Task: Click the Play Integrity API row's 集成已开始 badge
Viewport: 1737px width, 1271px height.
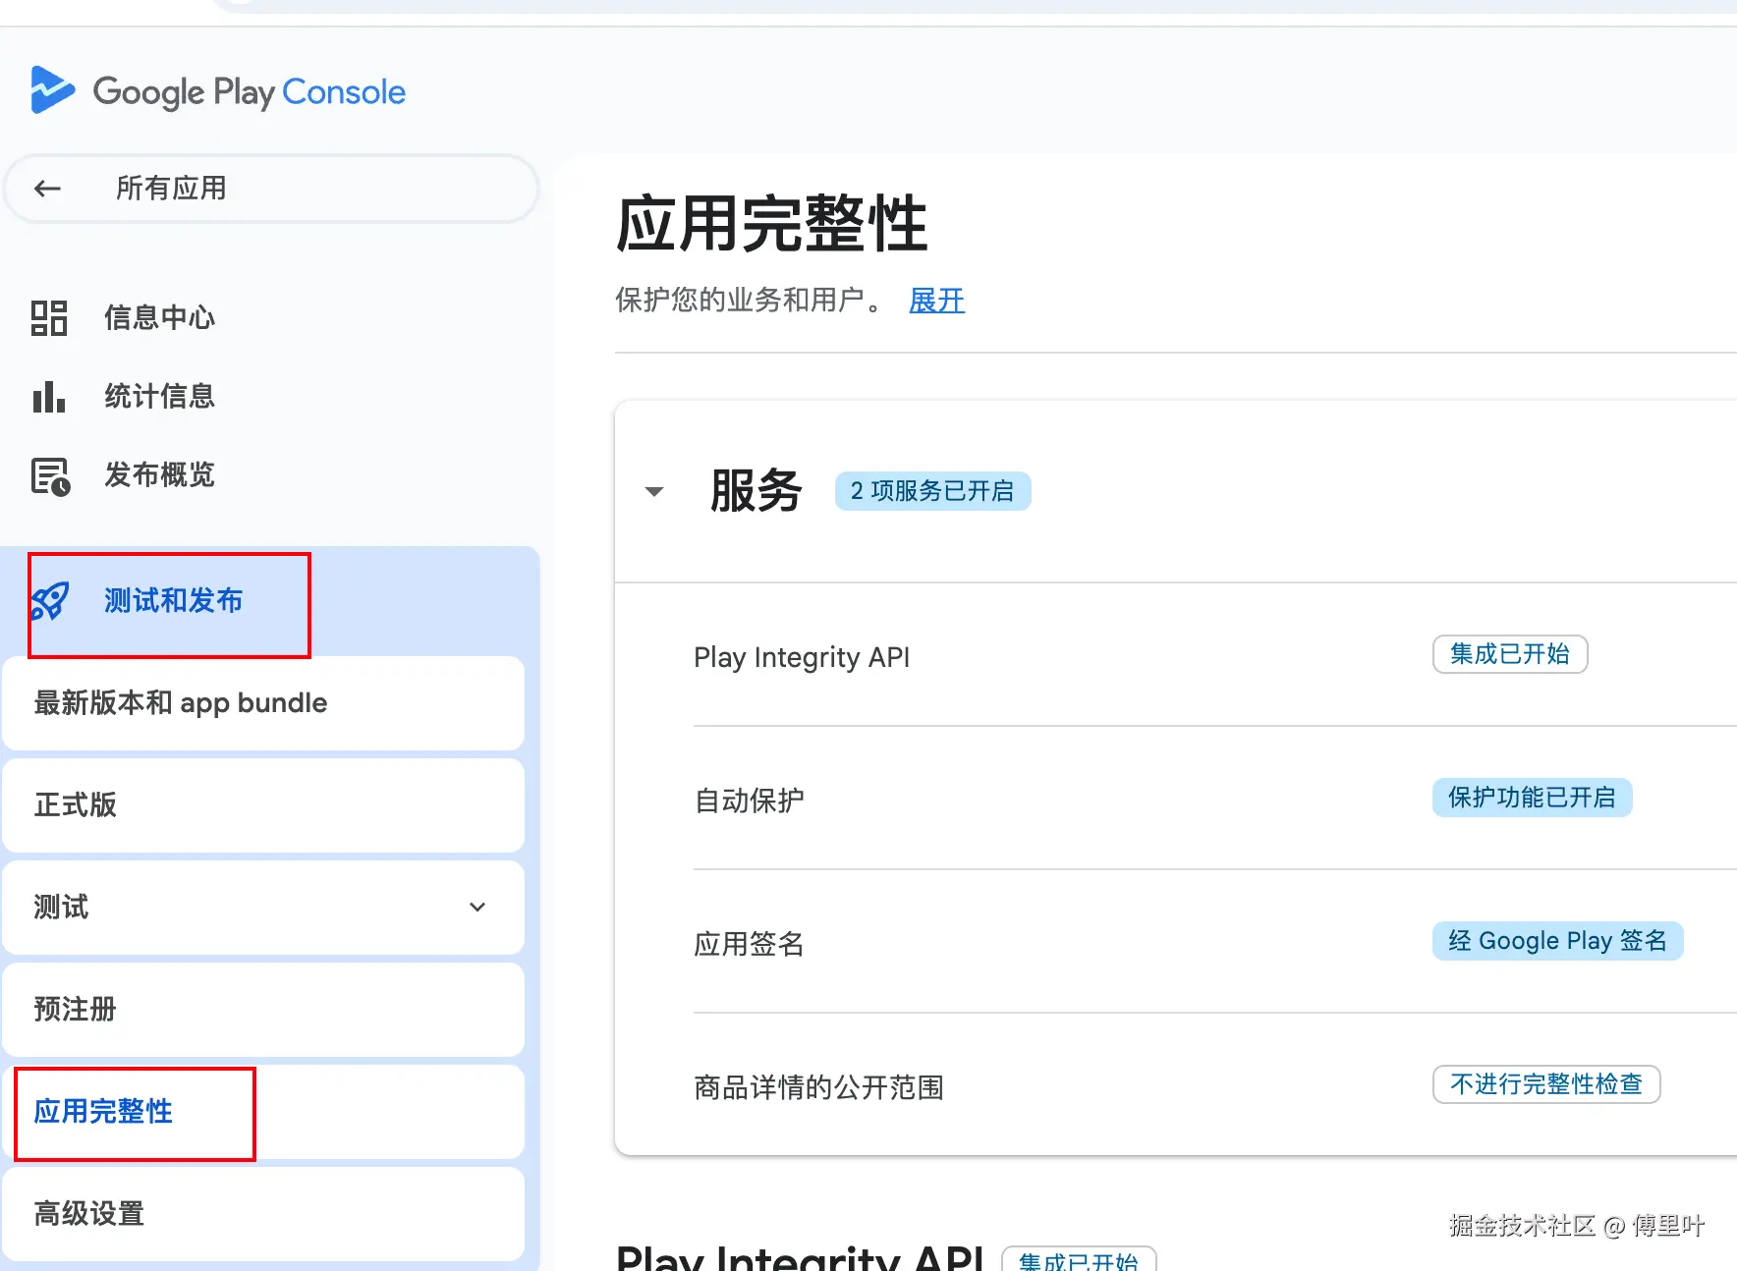Action: (x=1510, y=654)
